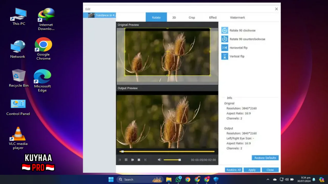Image resolution: width=328 pixels, height=184 pixels.
Task: Click the Rotate 90 counterclockwise icon
Action: coord(225,39)
